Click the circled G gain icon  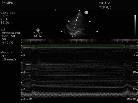tap(38, 30)
